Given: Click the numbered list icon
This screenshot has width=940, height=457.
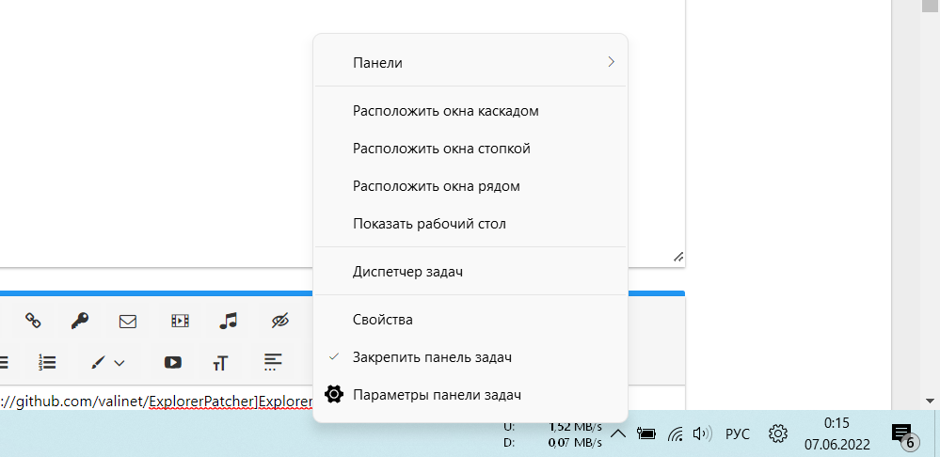Looking at the screenshot, I should coord(47,362).
